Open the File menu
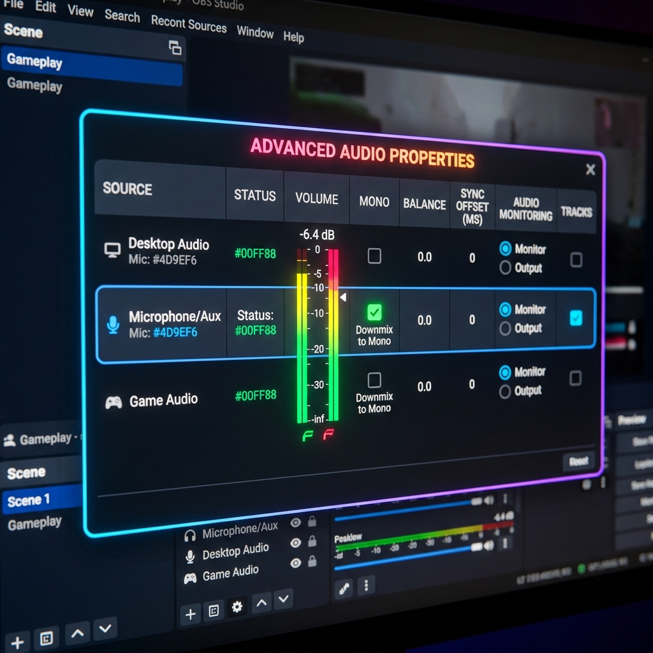This screenshot has height=653, width=653. (13, 4)
